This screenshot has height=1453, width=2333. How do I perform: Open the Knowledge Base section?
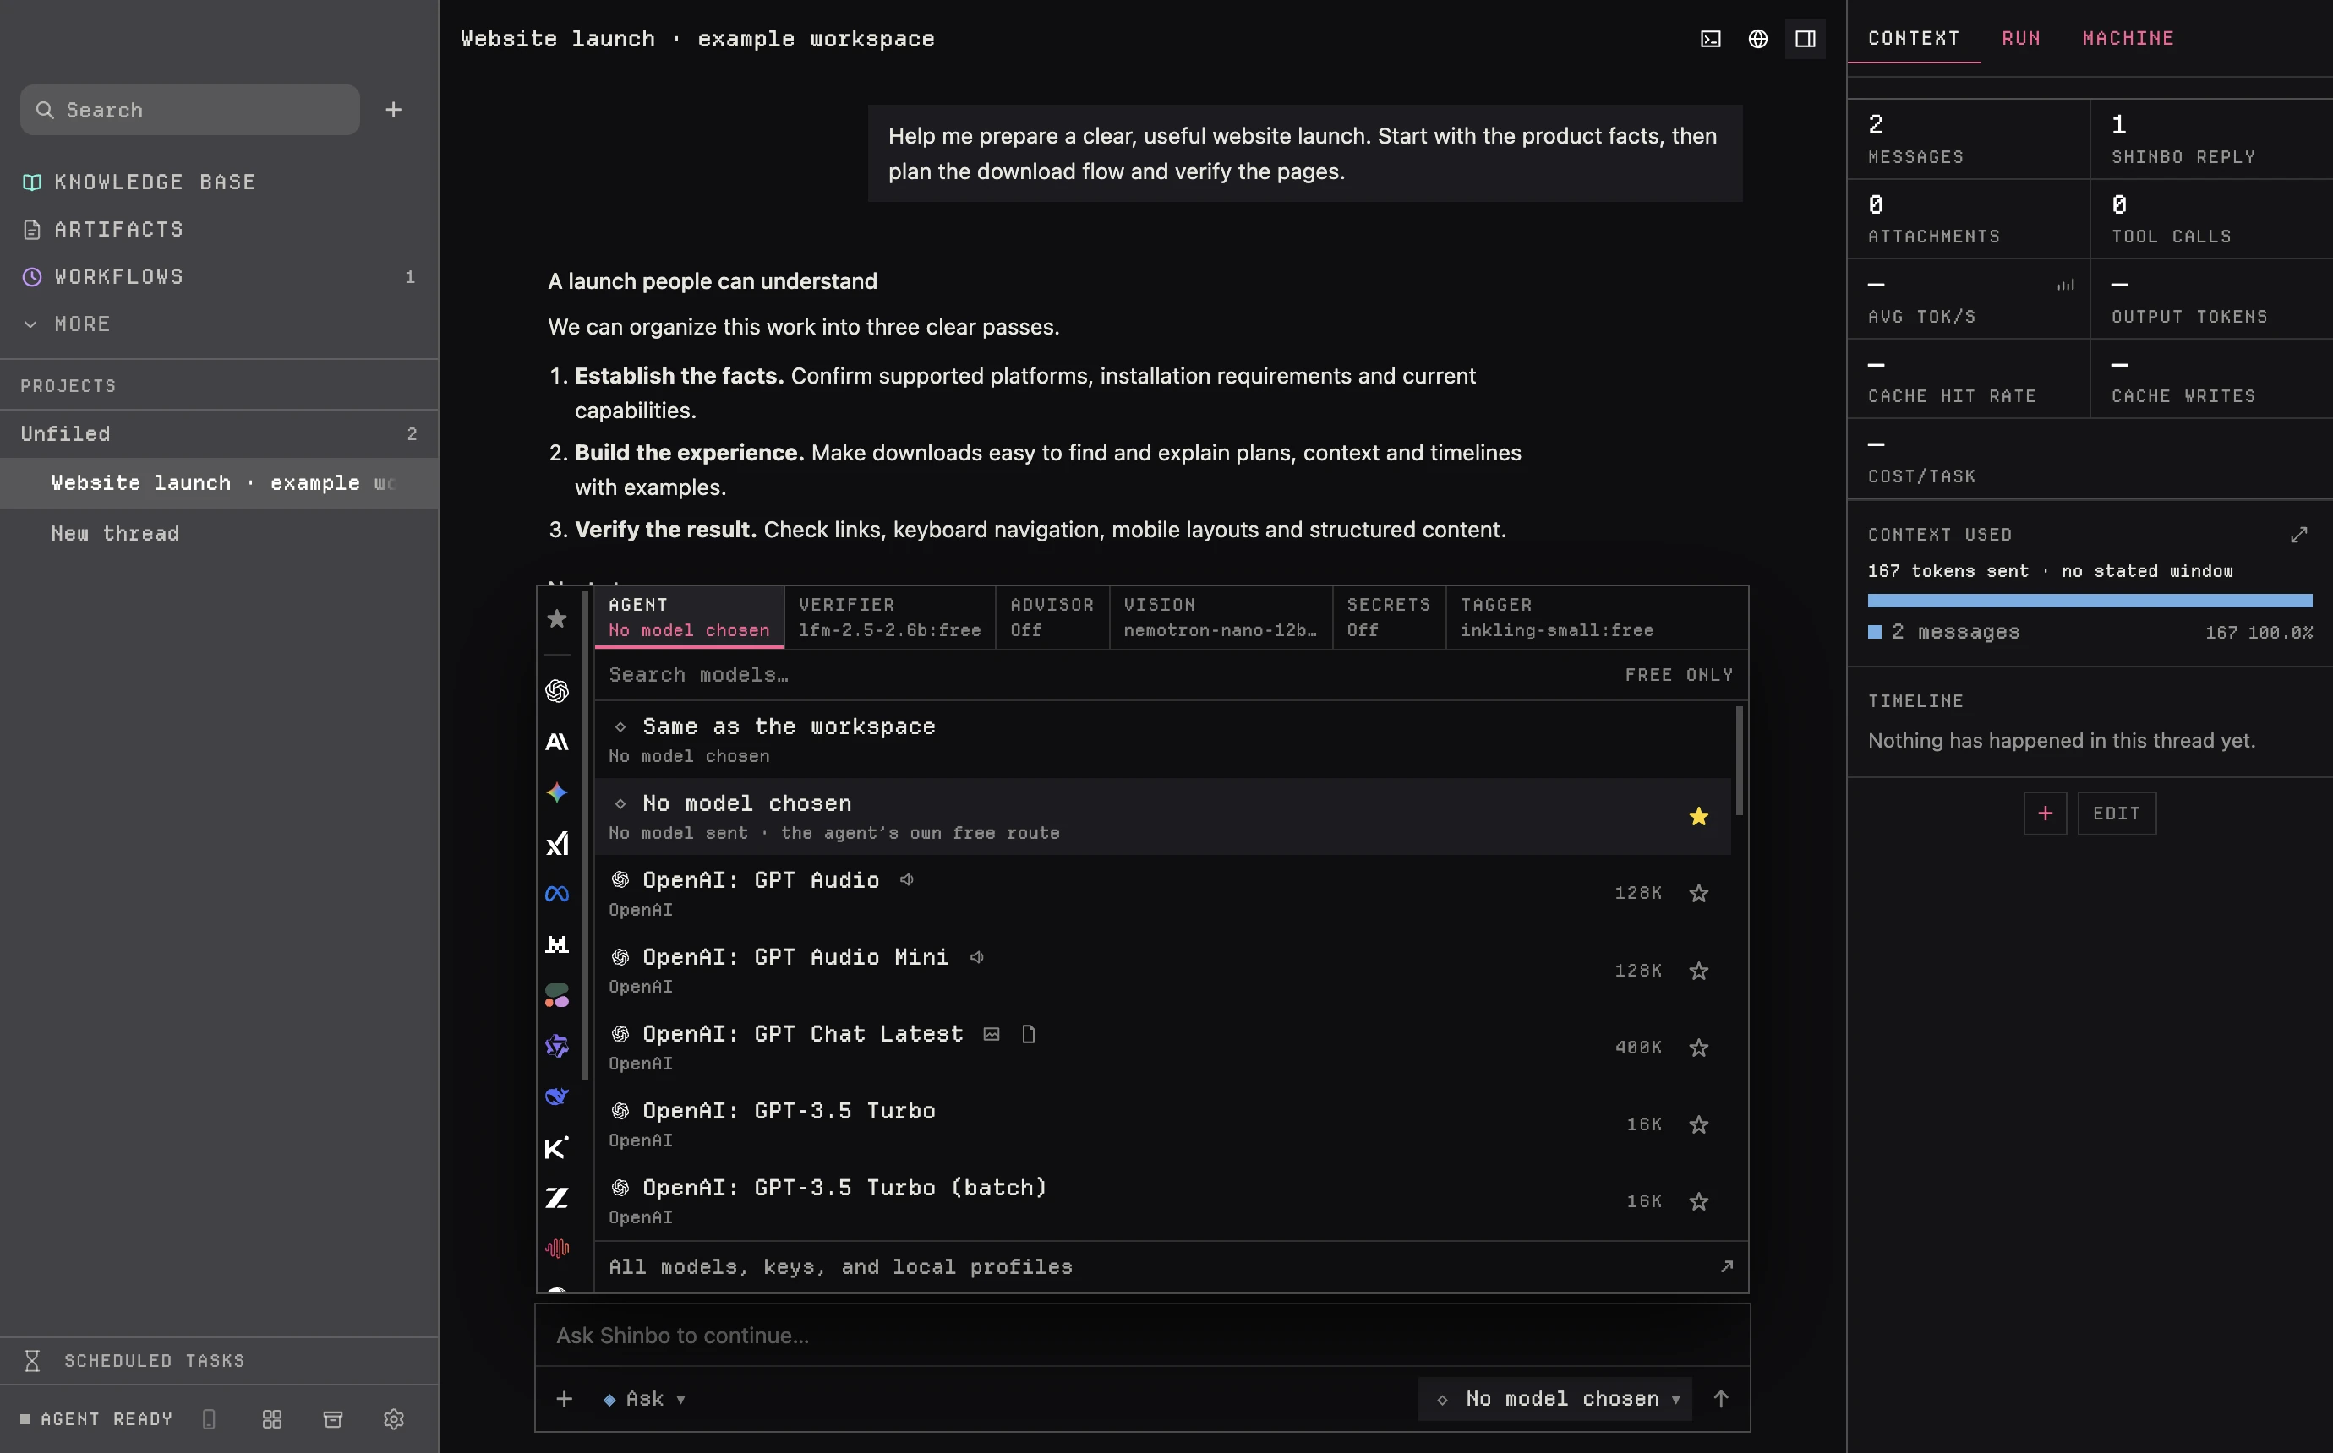[219, 182]
